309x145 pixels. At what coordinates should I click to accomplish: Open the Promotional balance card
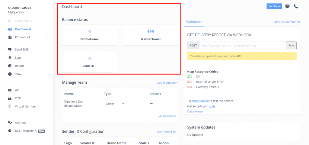tap(89, 35)
